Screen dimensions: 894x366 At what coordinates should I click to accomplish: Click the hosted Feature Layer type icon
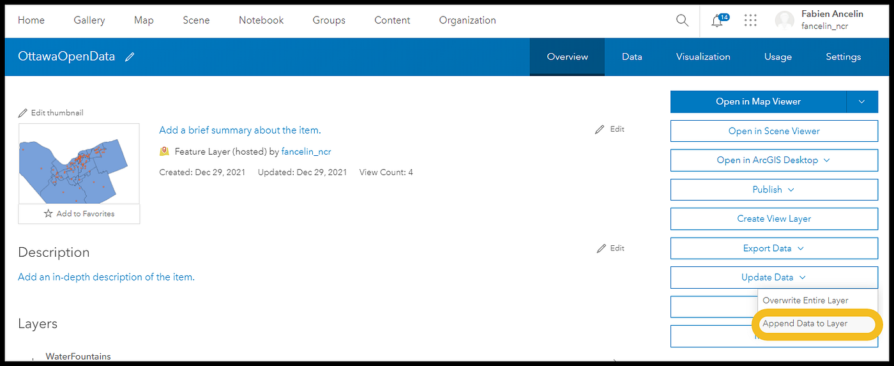pos(164,151)
